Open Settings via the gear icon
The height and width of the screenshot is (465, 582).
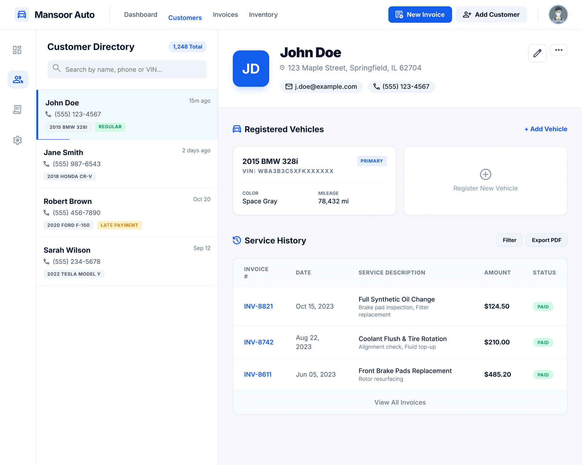17,140
